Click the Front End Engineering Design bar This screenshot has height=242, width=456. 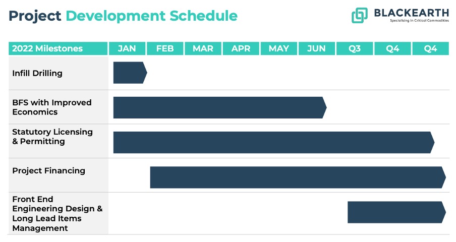tap(396, 212)
